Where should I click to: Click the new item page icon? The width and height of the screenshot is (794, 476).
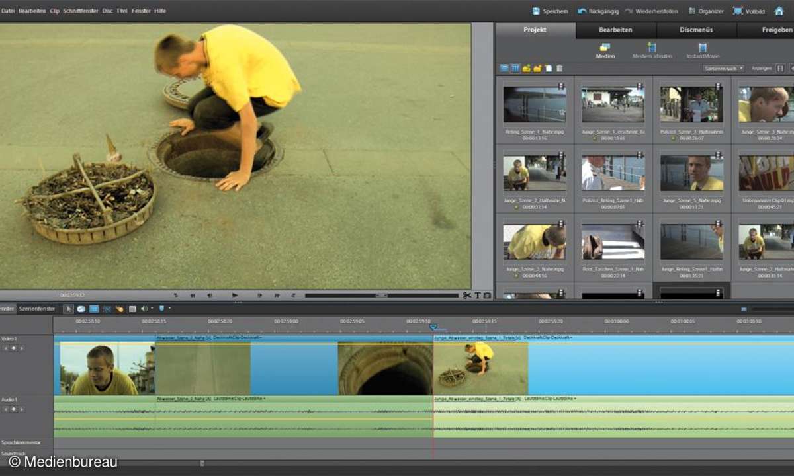pyautogui.click(x=549, y=68)
